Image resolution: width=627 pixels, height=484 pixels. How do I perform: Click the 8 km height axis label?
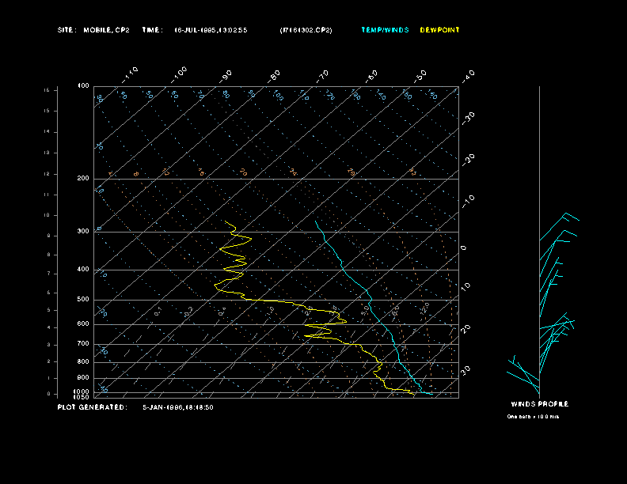pos(49,255)
